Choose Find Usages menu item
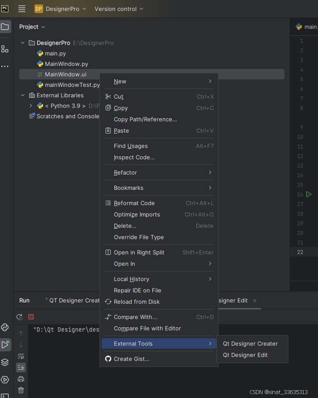318x398 pixels. 159,146
